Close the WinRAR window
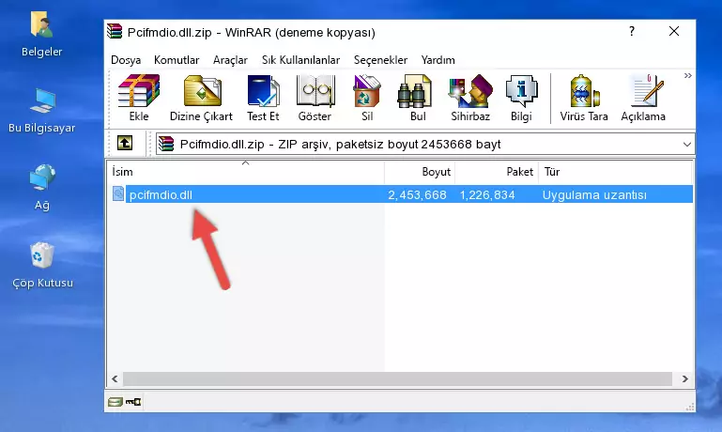 [674, 31]
